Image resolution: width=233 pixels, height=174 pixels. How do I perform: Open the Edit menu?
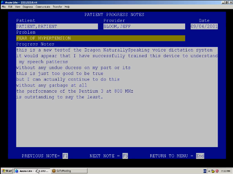(x=10, y=7)
